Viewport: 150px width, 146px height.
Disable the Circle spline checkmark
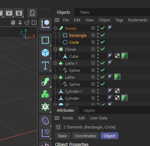103,42
